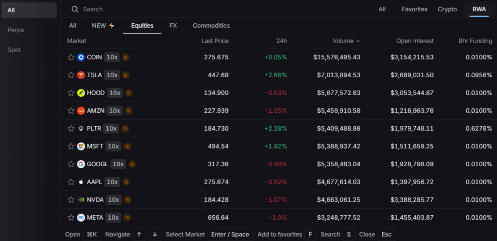Toggle favorite star for PLTR
Viewport: 497px width, 241px height.
[71, 129]
